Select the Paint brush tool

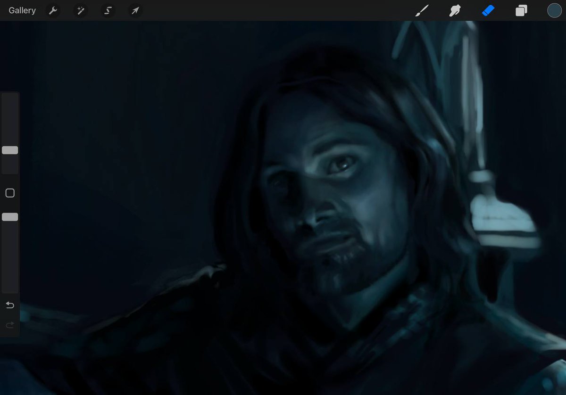pyautogui.click(x=422, y=10)
